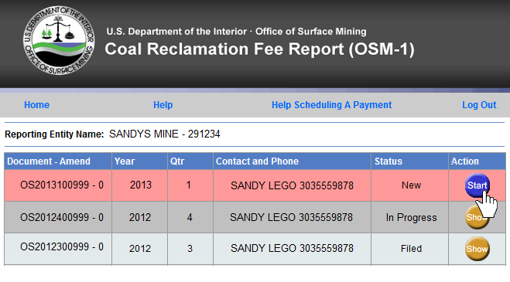Click the SANDYS MINE - 291234 entity name
510x282 pixels.
[x=165, y=134]
